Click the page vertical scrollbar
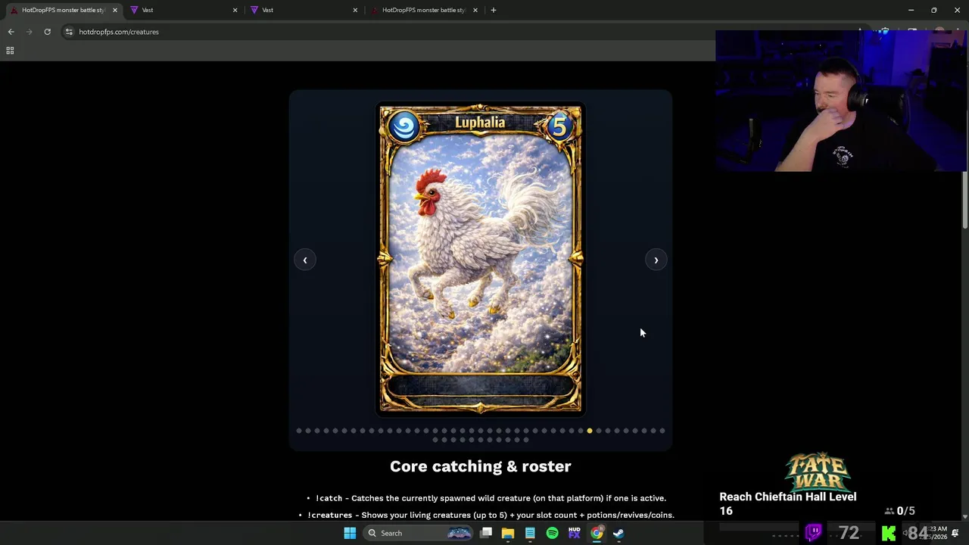Viewport: 969px width, 545px height. 965,200
